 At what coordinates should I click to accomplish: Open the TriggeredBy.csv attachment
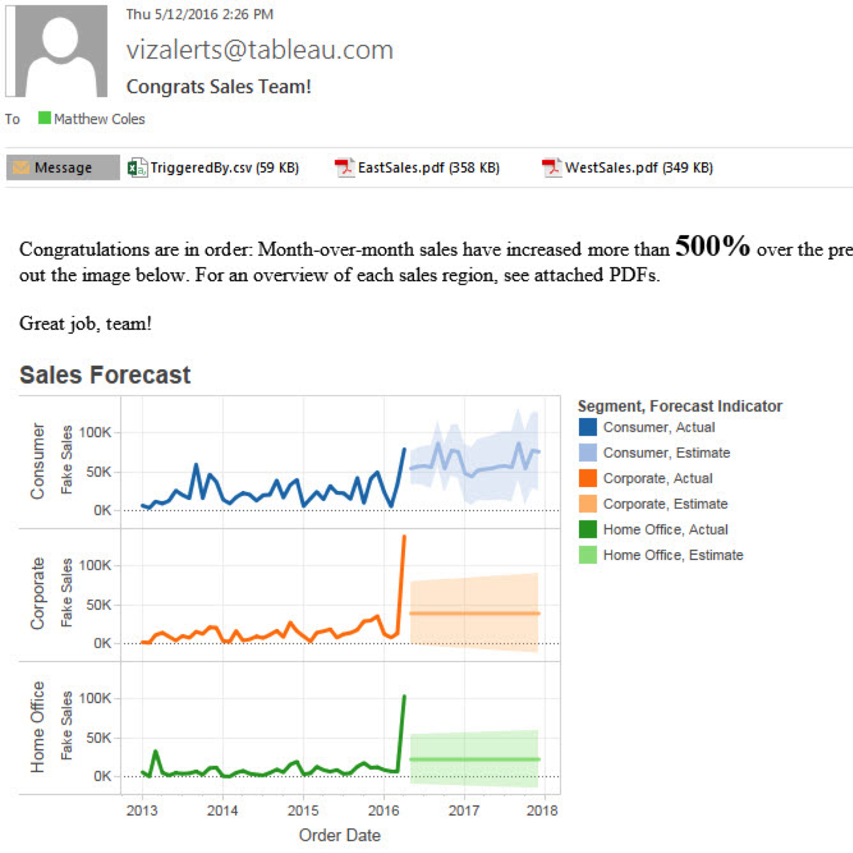[224, 168]
